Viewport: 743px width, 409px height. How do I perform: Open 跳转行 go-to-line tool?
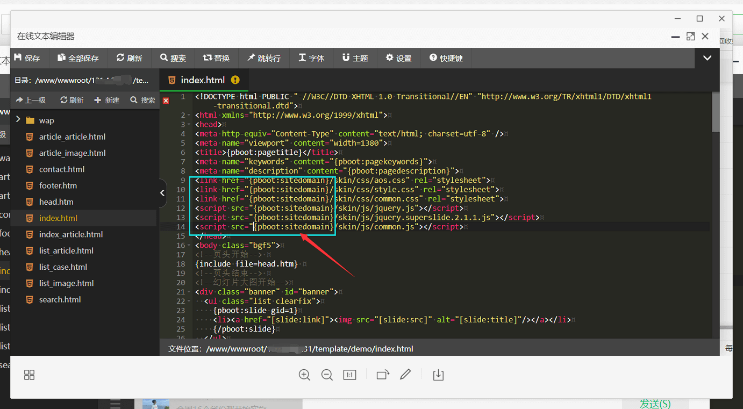(x=264, y=58)
